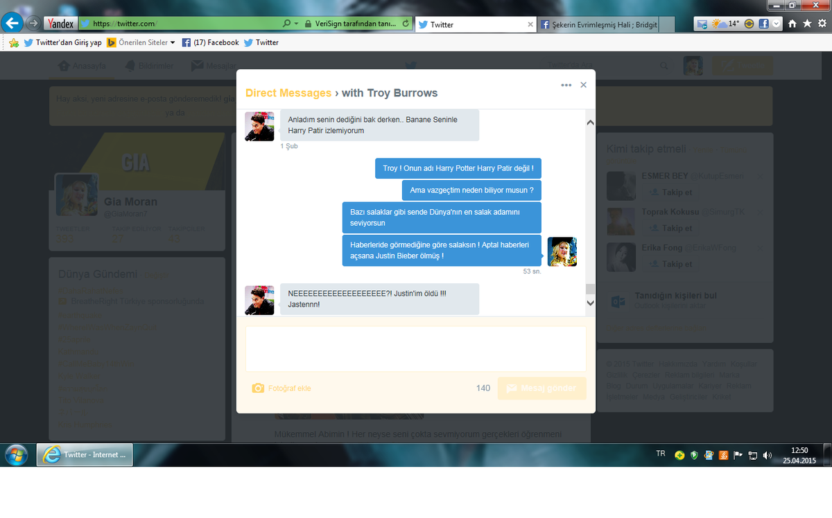Screen dimensions: 832x518
Task: Click the Windows logo tray icon
Action: pyautogui.click(x=709, y=455)
